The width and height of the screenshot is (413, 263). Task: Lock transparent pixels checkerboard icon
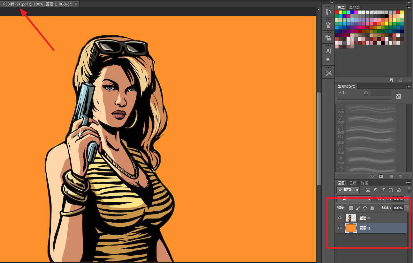point(351,208)
